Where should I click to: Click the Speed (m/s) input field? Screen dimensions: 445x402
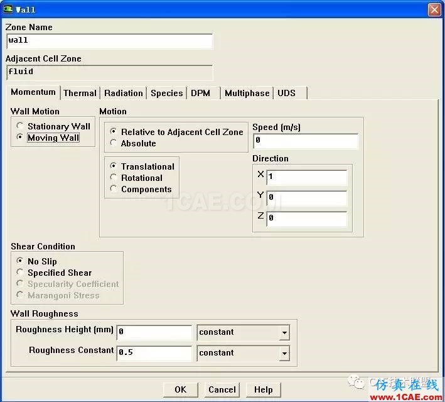tap(306, 141)
